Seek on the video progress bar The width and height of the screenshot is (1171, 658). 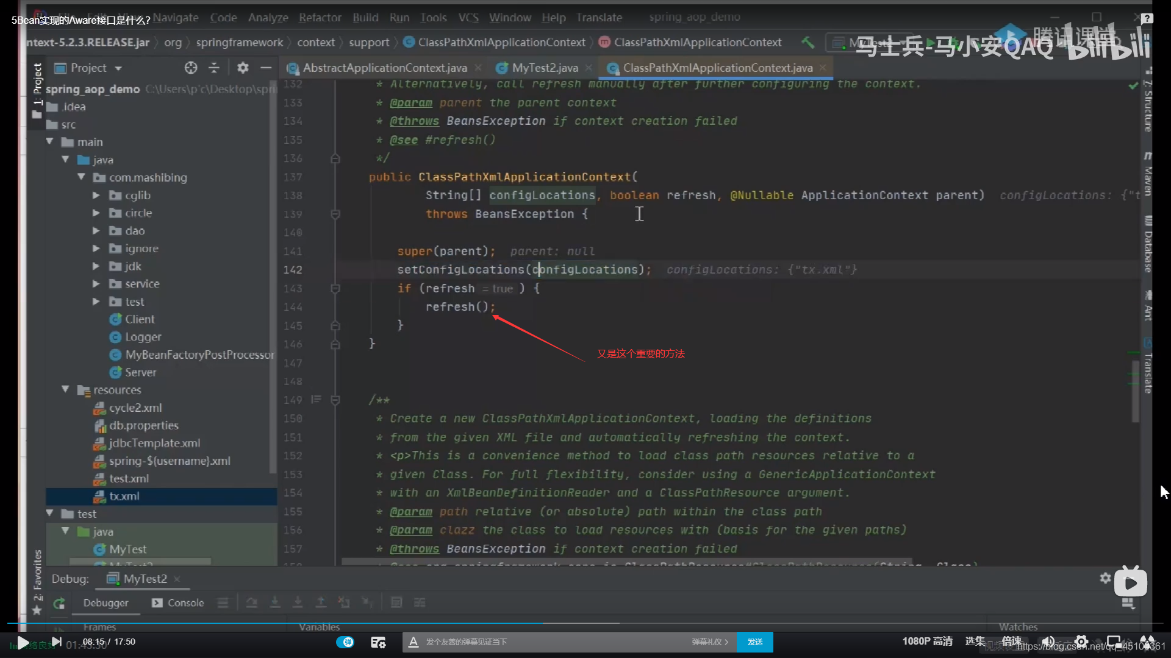click(x=585, y=623)
